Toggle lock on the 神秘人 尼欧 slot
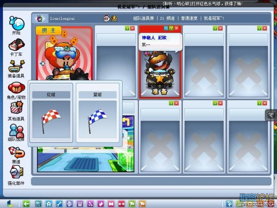 171,28
